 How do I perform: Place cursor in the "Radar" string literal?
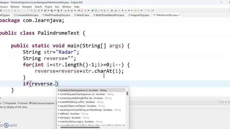coord(66,52)
